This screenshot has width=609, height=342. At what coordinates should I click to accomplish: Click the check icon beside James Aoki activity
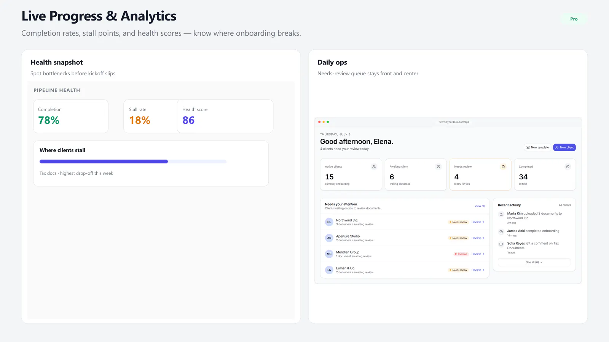[501, 231]
